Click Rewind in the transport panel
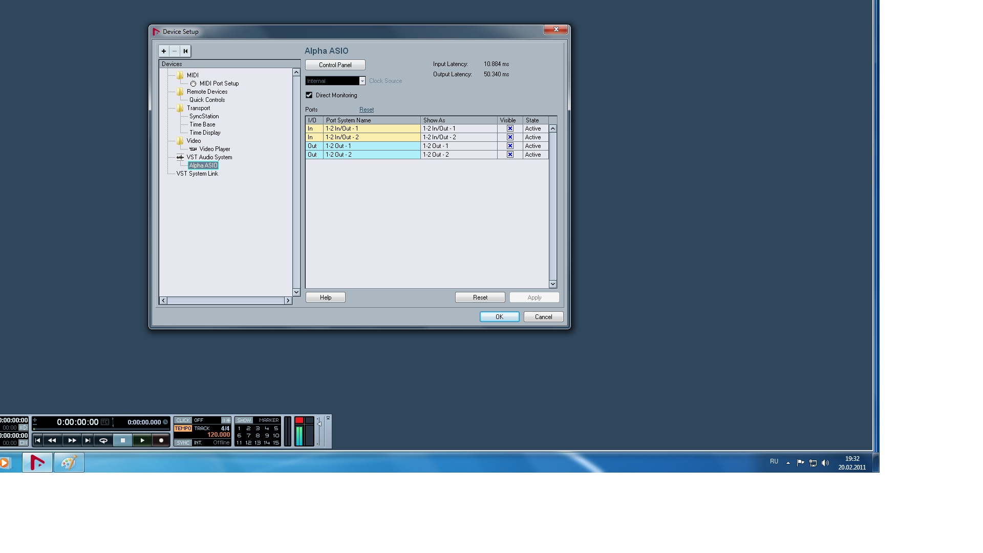This screenshot has width=983, height=553. tap(52, 440)
